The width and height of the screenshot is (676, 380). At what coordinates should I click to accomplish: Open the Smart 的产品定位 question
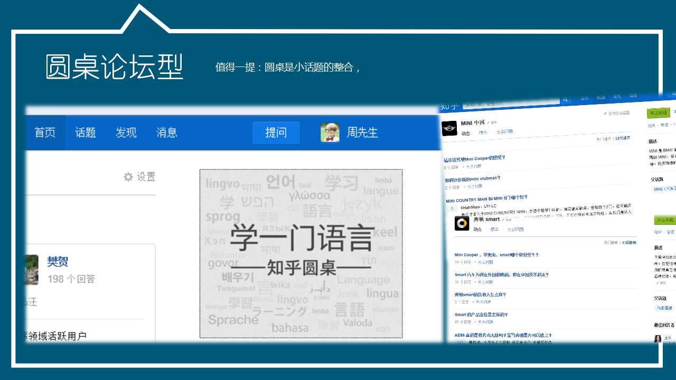coord(481,315)
